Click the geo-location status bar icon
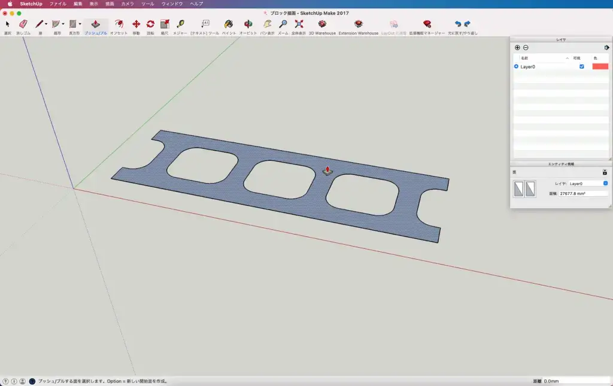The width and height of the screenshot is (613, 386). pyautogui.click(x=5, y=381)
